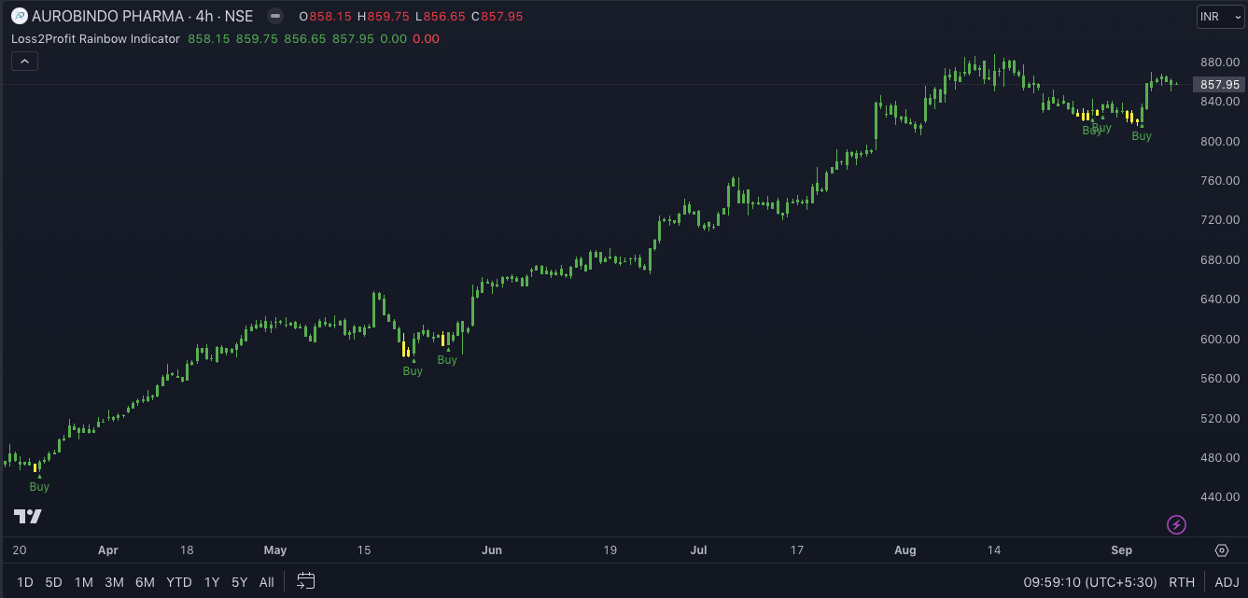This screenshot has height=598, width=1248.
Task: Open the TradingView logo at bottom left
Action: click(28, 517)
